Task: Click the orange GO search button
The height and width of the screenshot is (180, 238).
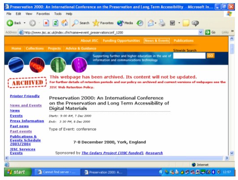Action: pos(210,56)
